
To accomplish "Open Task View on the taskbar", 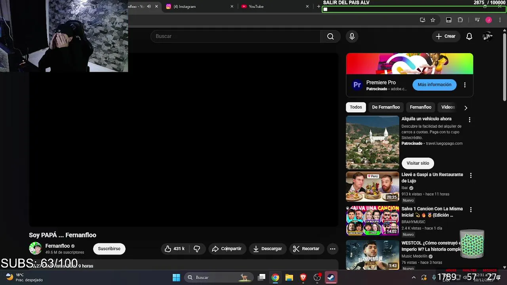I will click(x=262, y=277).
